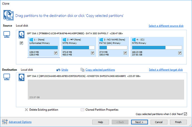192x127 pixels.
Task: Click Windows logo of partition 3 NO NAME
Action: (x=101, y=40)
